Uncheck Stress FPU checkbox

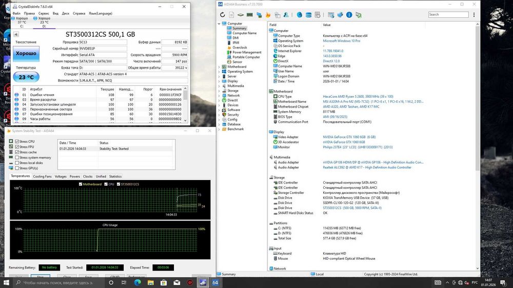click(x=17, y=147)
